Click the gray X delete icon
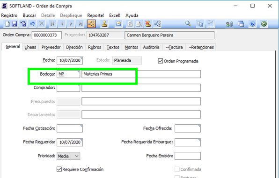 coord(42,24)
